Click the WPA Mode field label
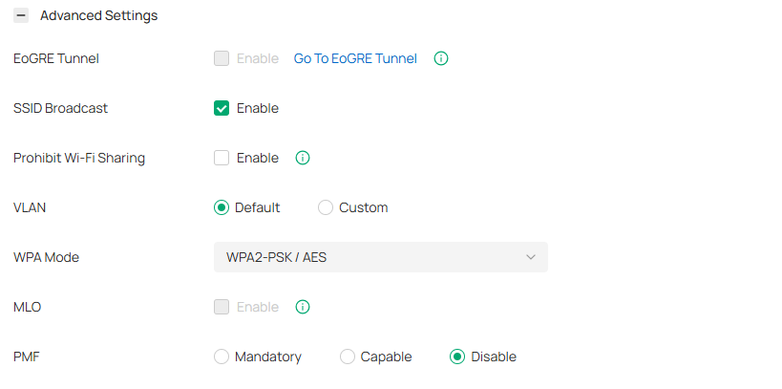 point(46,257)
